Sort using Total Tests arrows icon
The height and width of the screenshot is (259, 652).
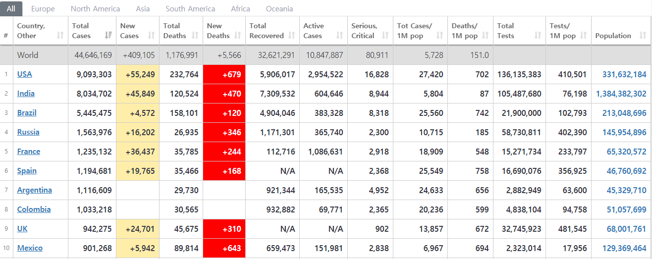point(538,36)
